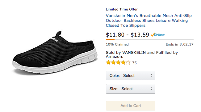Click the Add to Cart button

(131, 106)
